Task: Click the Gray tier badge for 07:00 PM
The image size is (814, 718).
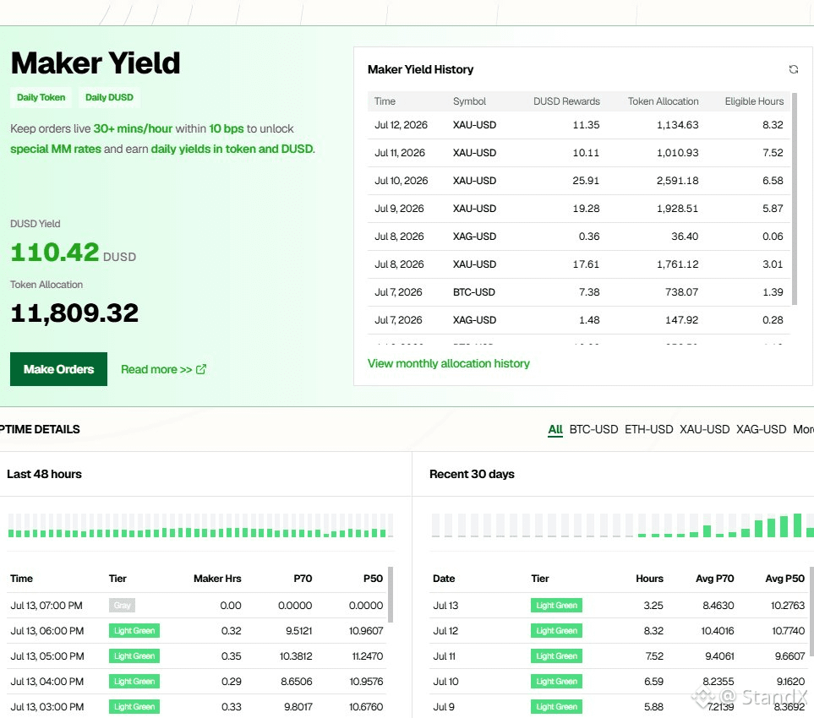Action: click(x=122, y=606)
